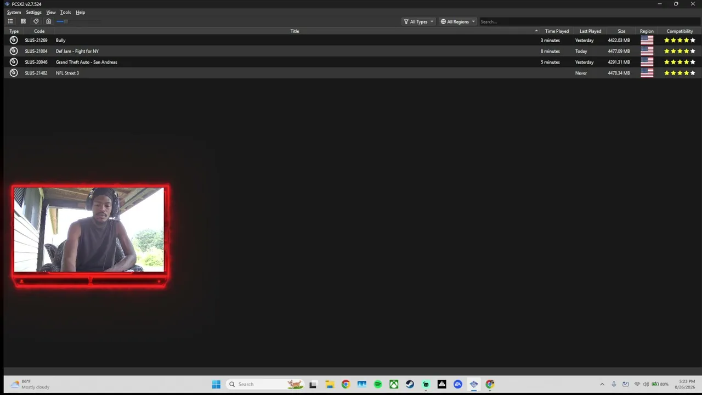Open the taskbar clock and date
702x395 pixels.
pos(686,384)
